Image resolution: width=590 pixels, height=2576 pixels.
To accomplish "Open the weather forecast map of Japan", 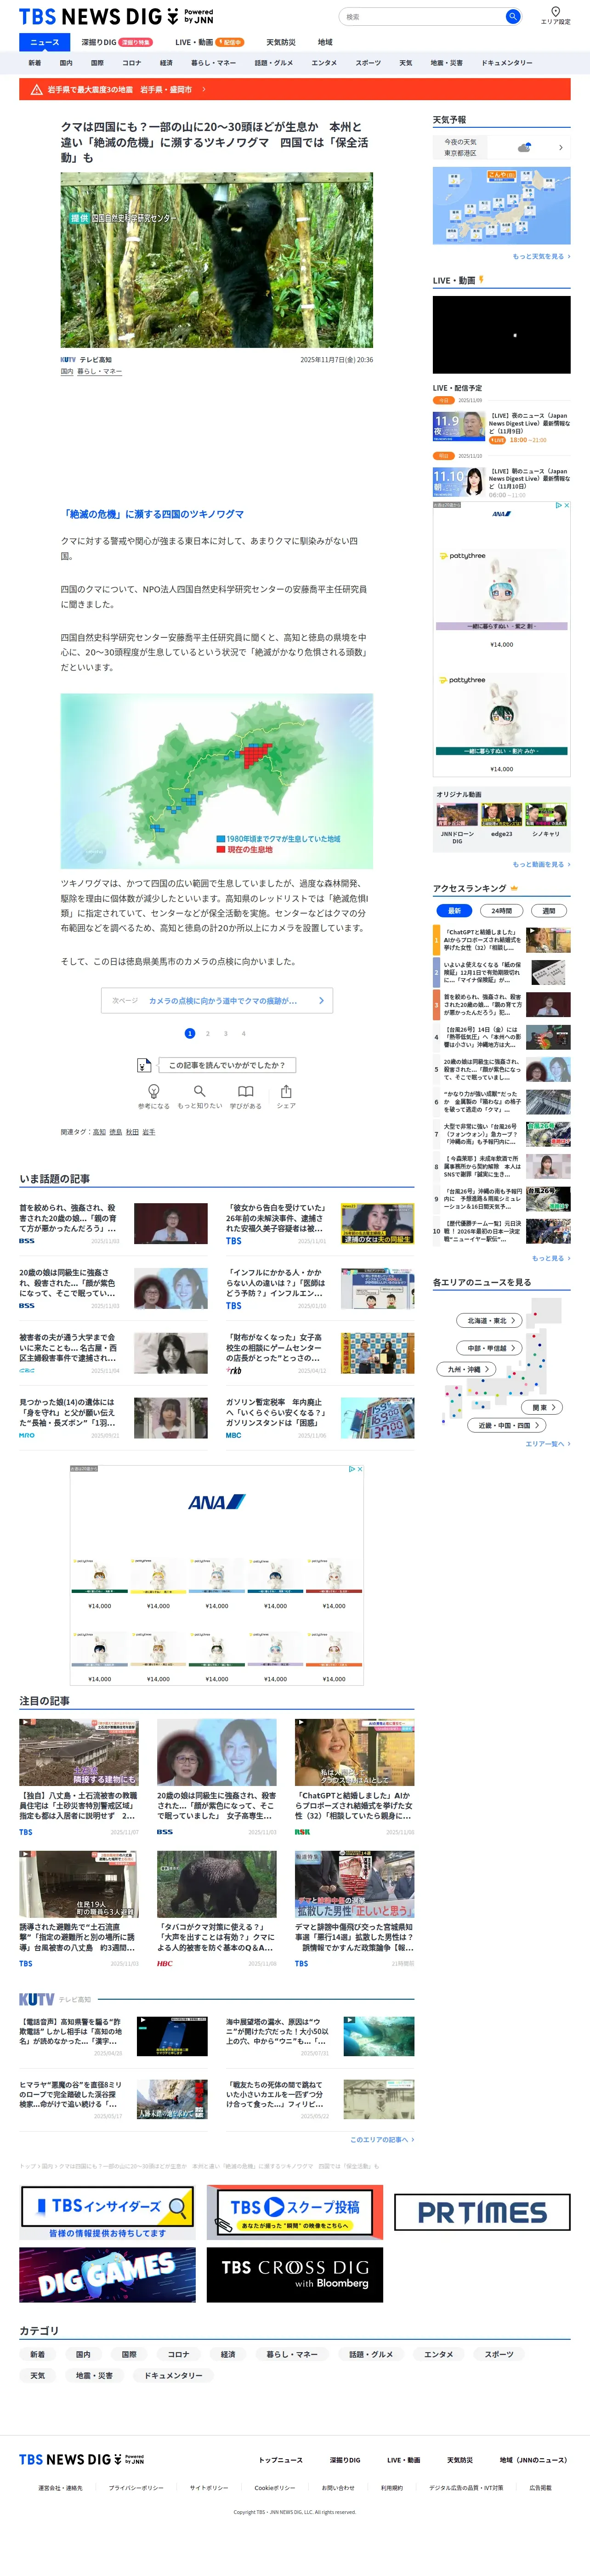I will (502, 205).
